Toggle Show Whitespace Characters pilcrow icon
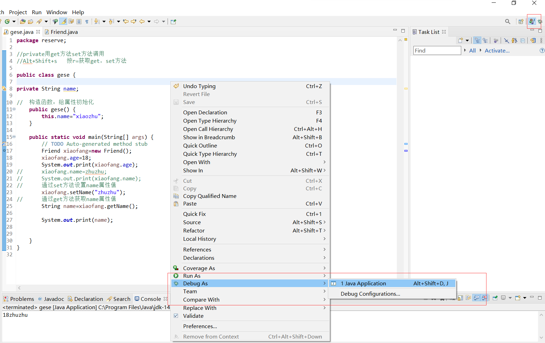This screenshot has height=343, width=545. pyautogui.click(x=87, y=21)
